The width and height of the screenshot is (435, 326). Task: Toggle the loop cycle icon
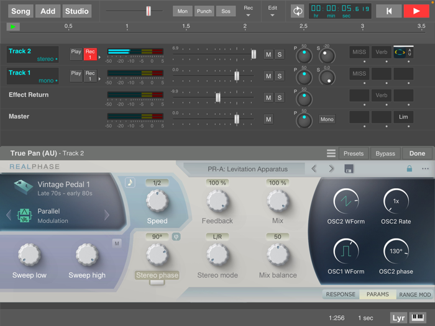[x=298, y=11]
